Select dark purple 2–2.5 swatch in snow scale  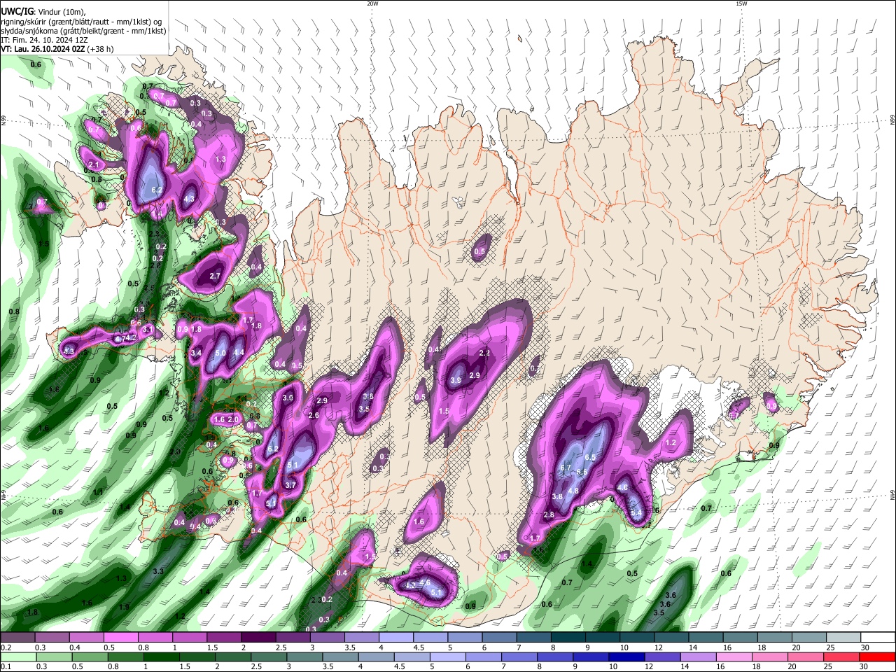[x=258, y=638]
